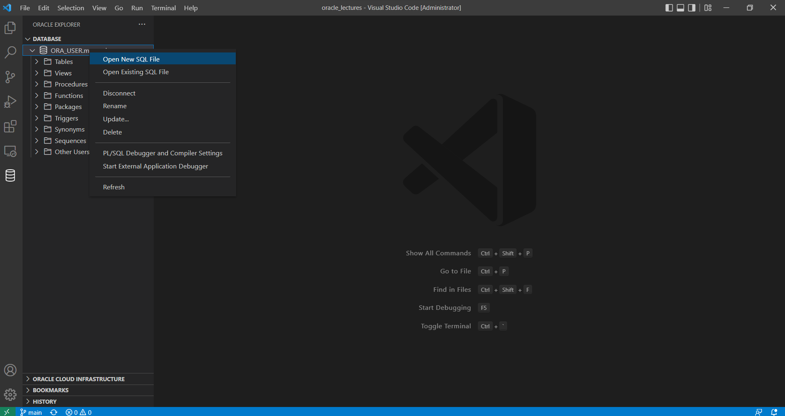Open the Help menu
Viewport: 785px width, 416px height.
[191, 8]
